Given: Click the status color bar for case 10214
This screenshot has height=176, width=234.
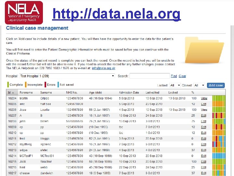Looking at the screenshot, I should point(219,156).
